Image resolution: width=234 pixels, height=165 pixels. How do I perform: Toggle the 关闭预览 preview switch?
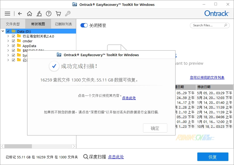point(84,25)
